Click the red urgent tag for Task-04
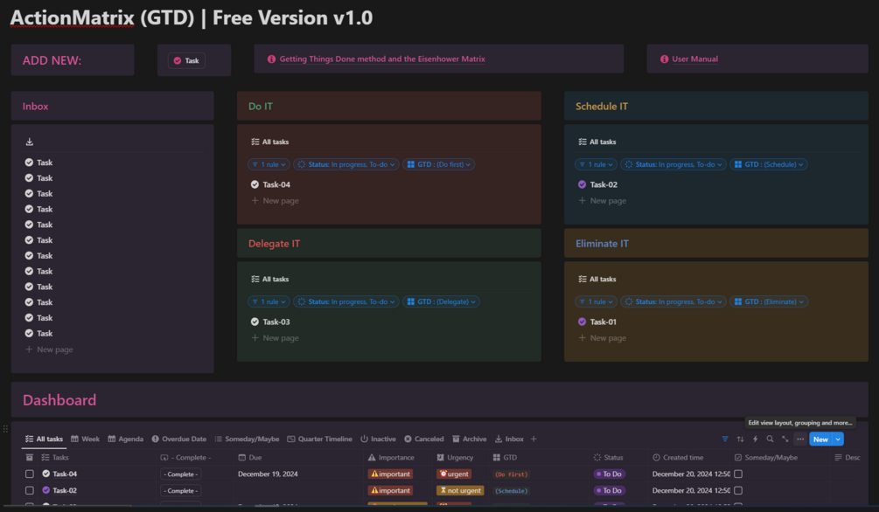 [454, 474]
